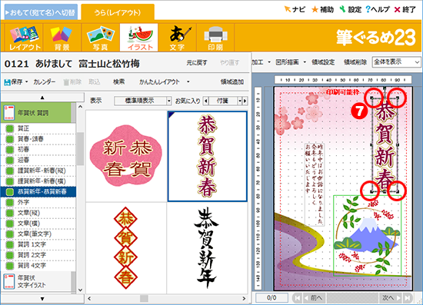Open かんたんレイアウト dropdown arrow

tap(188, 82)
